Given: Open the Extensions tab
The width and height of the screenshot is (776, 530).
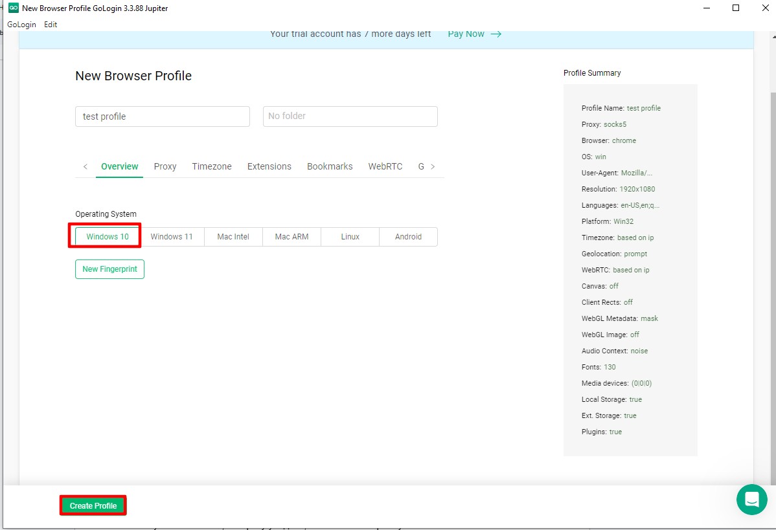Looking at the screenshot, I should [269, 166].
